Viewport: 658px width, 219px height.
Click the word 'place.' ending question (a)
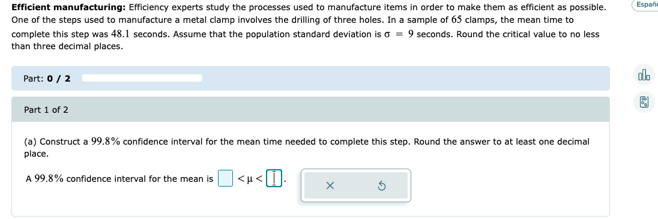click(36, 154)
